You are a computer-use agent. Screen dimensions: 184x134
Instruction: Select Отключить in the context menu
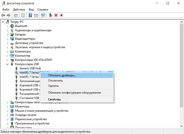point(55,81)
